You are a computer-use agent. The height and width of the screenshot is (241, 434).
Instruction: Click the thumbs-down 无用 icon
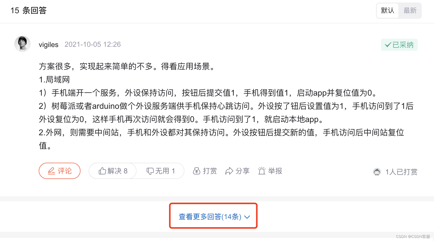click(x=150, y=171)
